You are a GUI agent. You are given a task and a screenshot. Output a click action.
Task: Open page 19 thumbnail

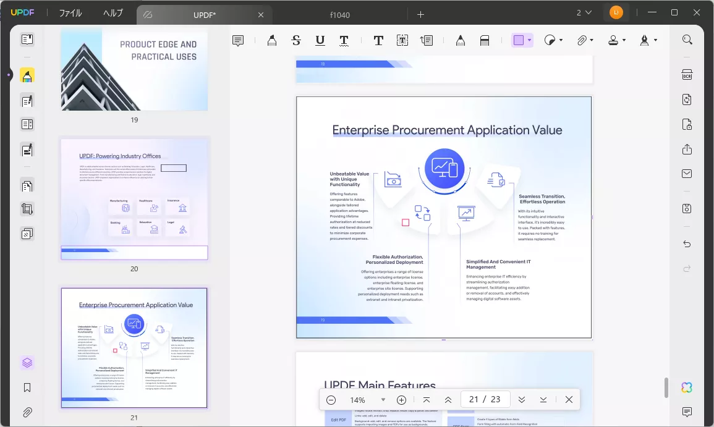click(134, 70)
